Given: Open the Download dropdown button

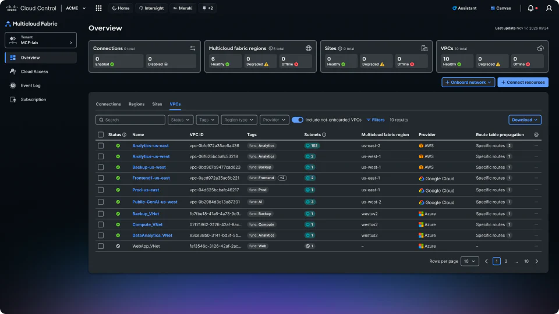Looking at the screenshot, I should tap(525, 120).
